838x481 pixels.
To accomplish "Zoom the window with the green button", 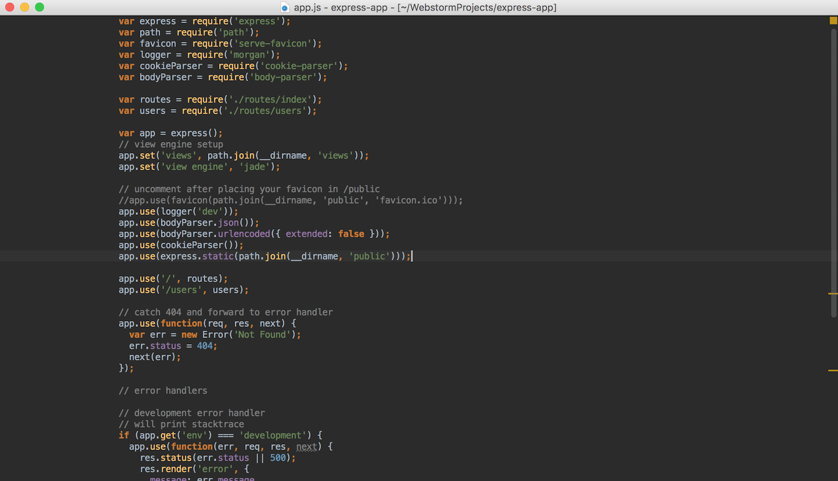I will [x=37, y=7].
